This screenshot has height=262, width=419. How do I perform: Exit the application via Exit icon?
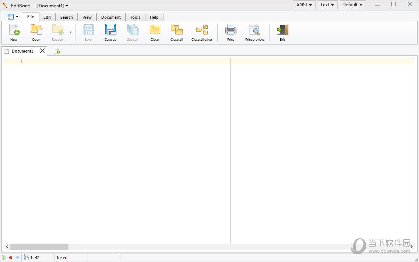(x=283, y=29)
